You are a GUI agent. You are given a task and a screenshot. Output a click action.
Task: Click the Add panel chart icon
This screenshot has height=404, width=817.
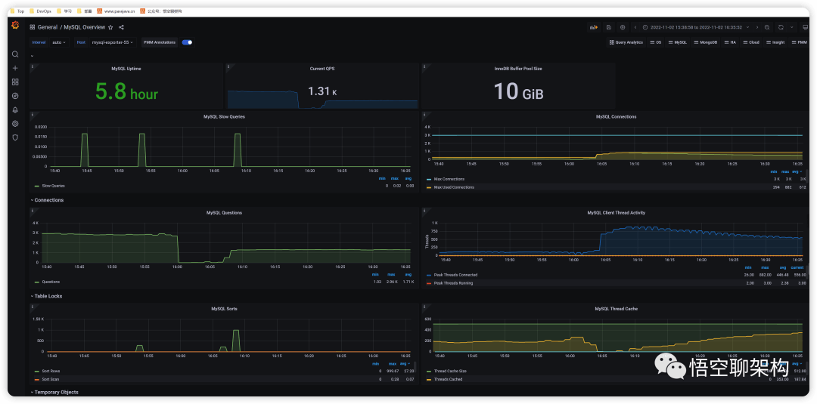click(x=593, y=27)
